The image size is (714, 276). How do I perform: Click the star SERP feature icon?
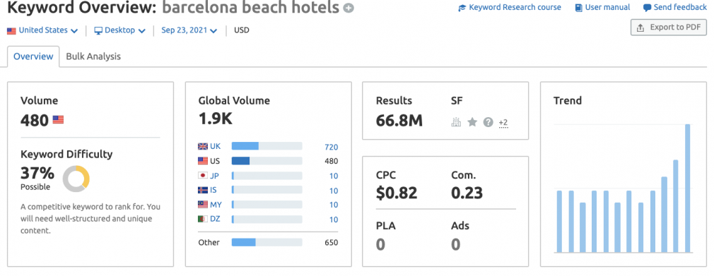472,122
